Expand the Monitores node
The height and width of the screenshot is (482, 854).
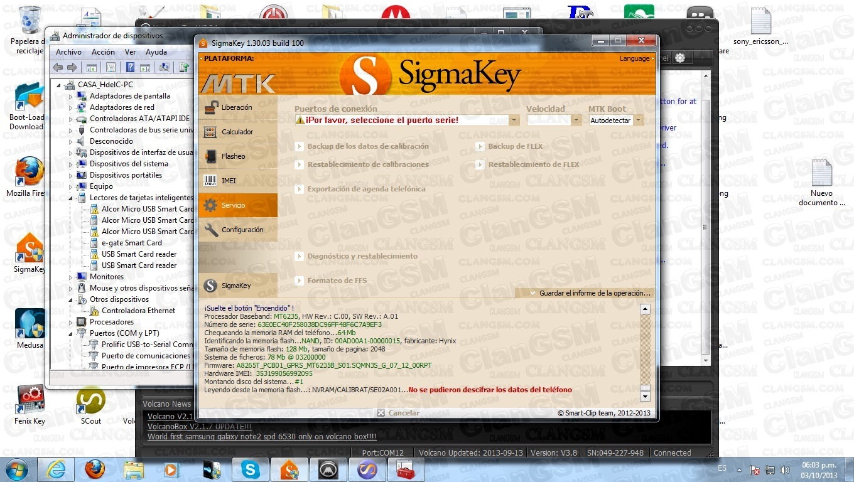[x=71, y=277]
